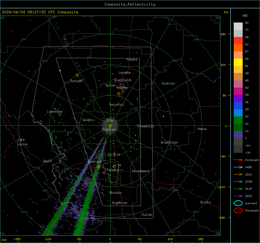Image resolution: width=260 pixels, height=243 pixels.
Task: Click the RedDeer city label
Action: (122, 88)
